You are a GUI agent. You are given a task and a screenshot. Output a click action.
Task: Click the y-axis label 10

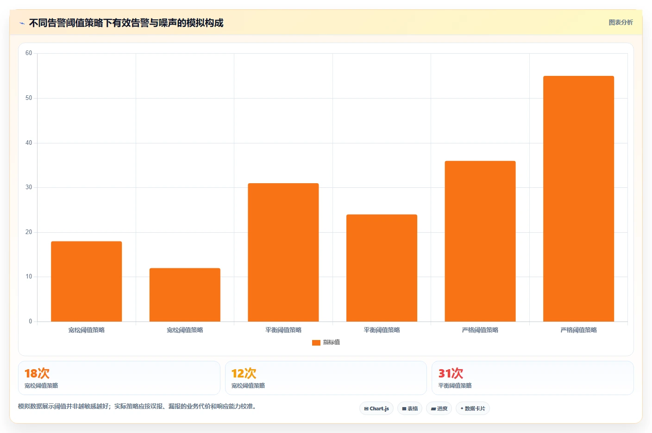pos(29,277)
